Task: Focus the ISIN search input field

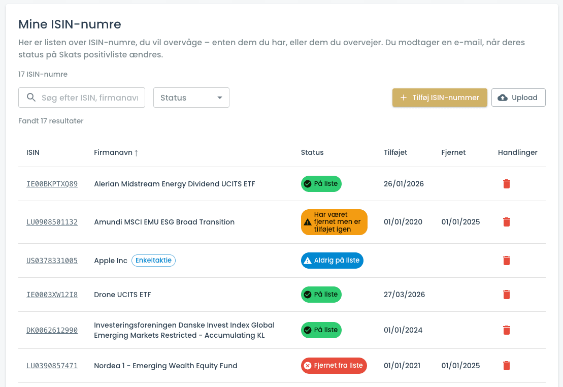Action: [x=82, y=98]
